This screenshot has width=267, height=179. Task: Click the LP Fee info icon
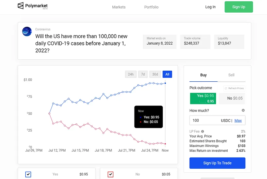click(202, 131)
